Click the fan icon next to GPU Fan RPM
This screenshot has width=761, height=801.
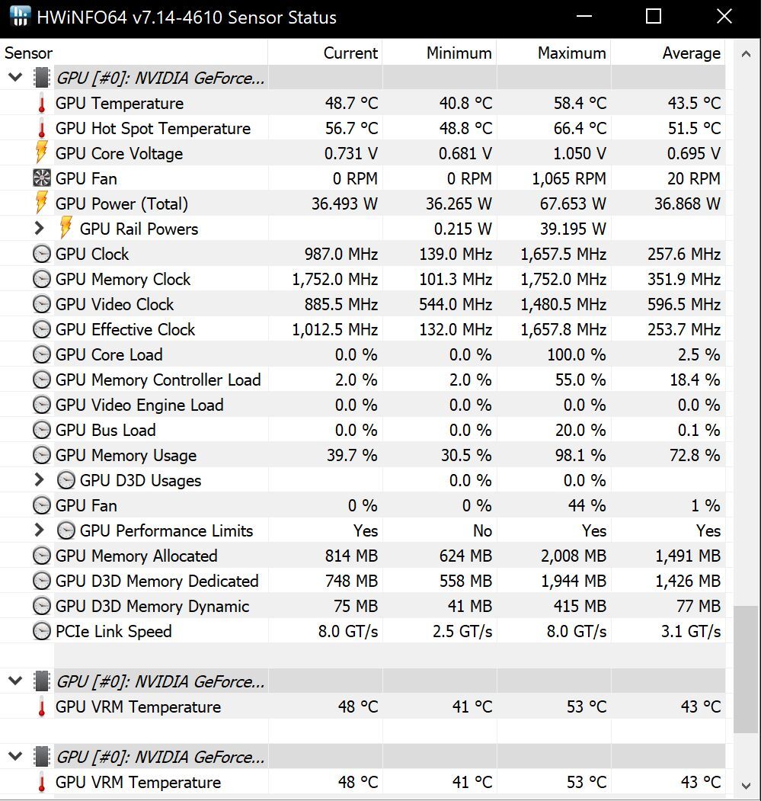point(42,178)
